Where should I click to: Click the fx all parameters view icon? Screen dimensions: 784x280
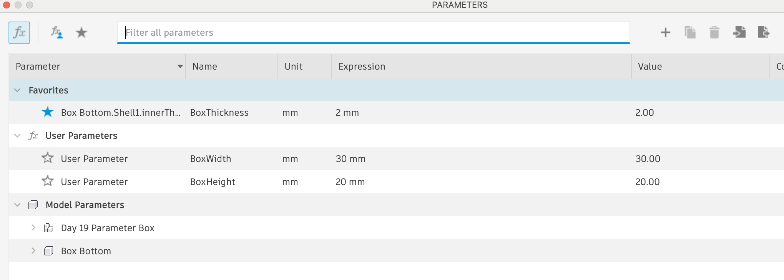click(x=19, y=33)
